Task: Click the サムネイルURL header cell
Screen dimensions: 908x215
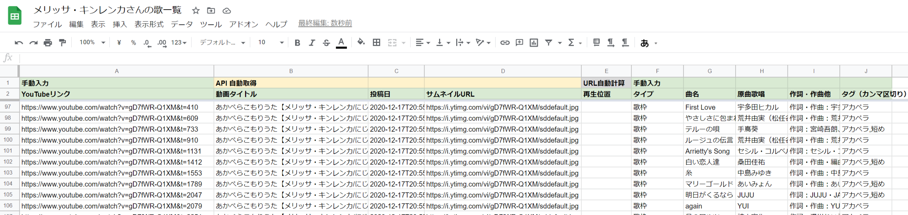Action: pos(503,94)
